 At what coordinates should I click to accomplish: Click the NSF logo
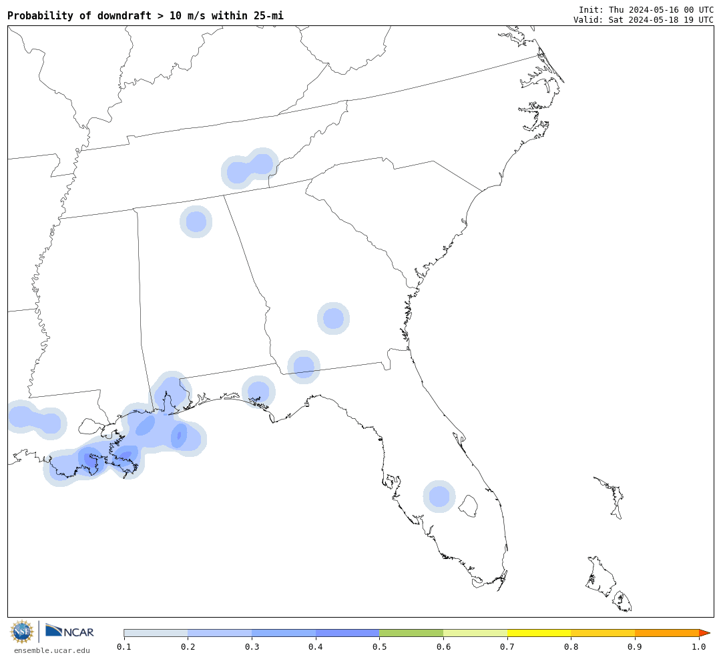[21, 632]
